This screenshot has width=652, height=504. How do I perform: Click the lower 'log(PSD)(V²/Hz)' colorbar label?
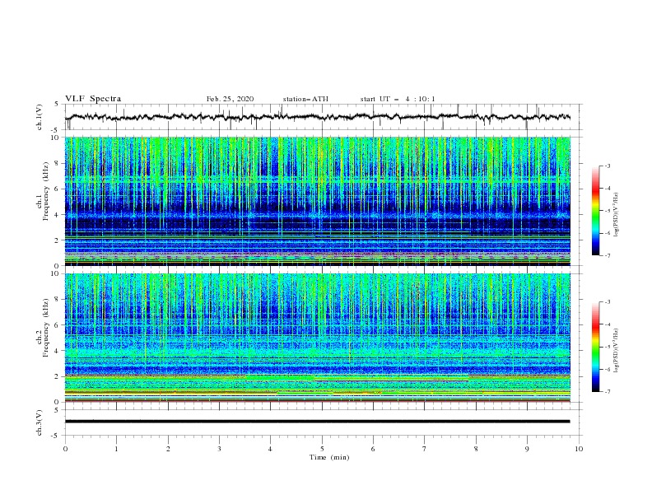pos(617,351)
